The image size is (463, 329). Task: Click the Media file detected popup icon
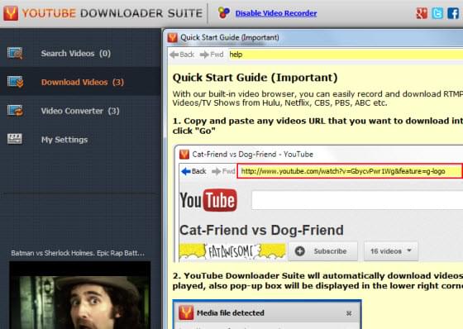tap(186, 312)
